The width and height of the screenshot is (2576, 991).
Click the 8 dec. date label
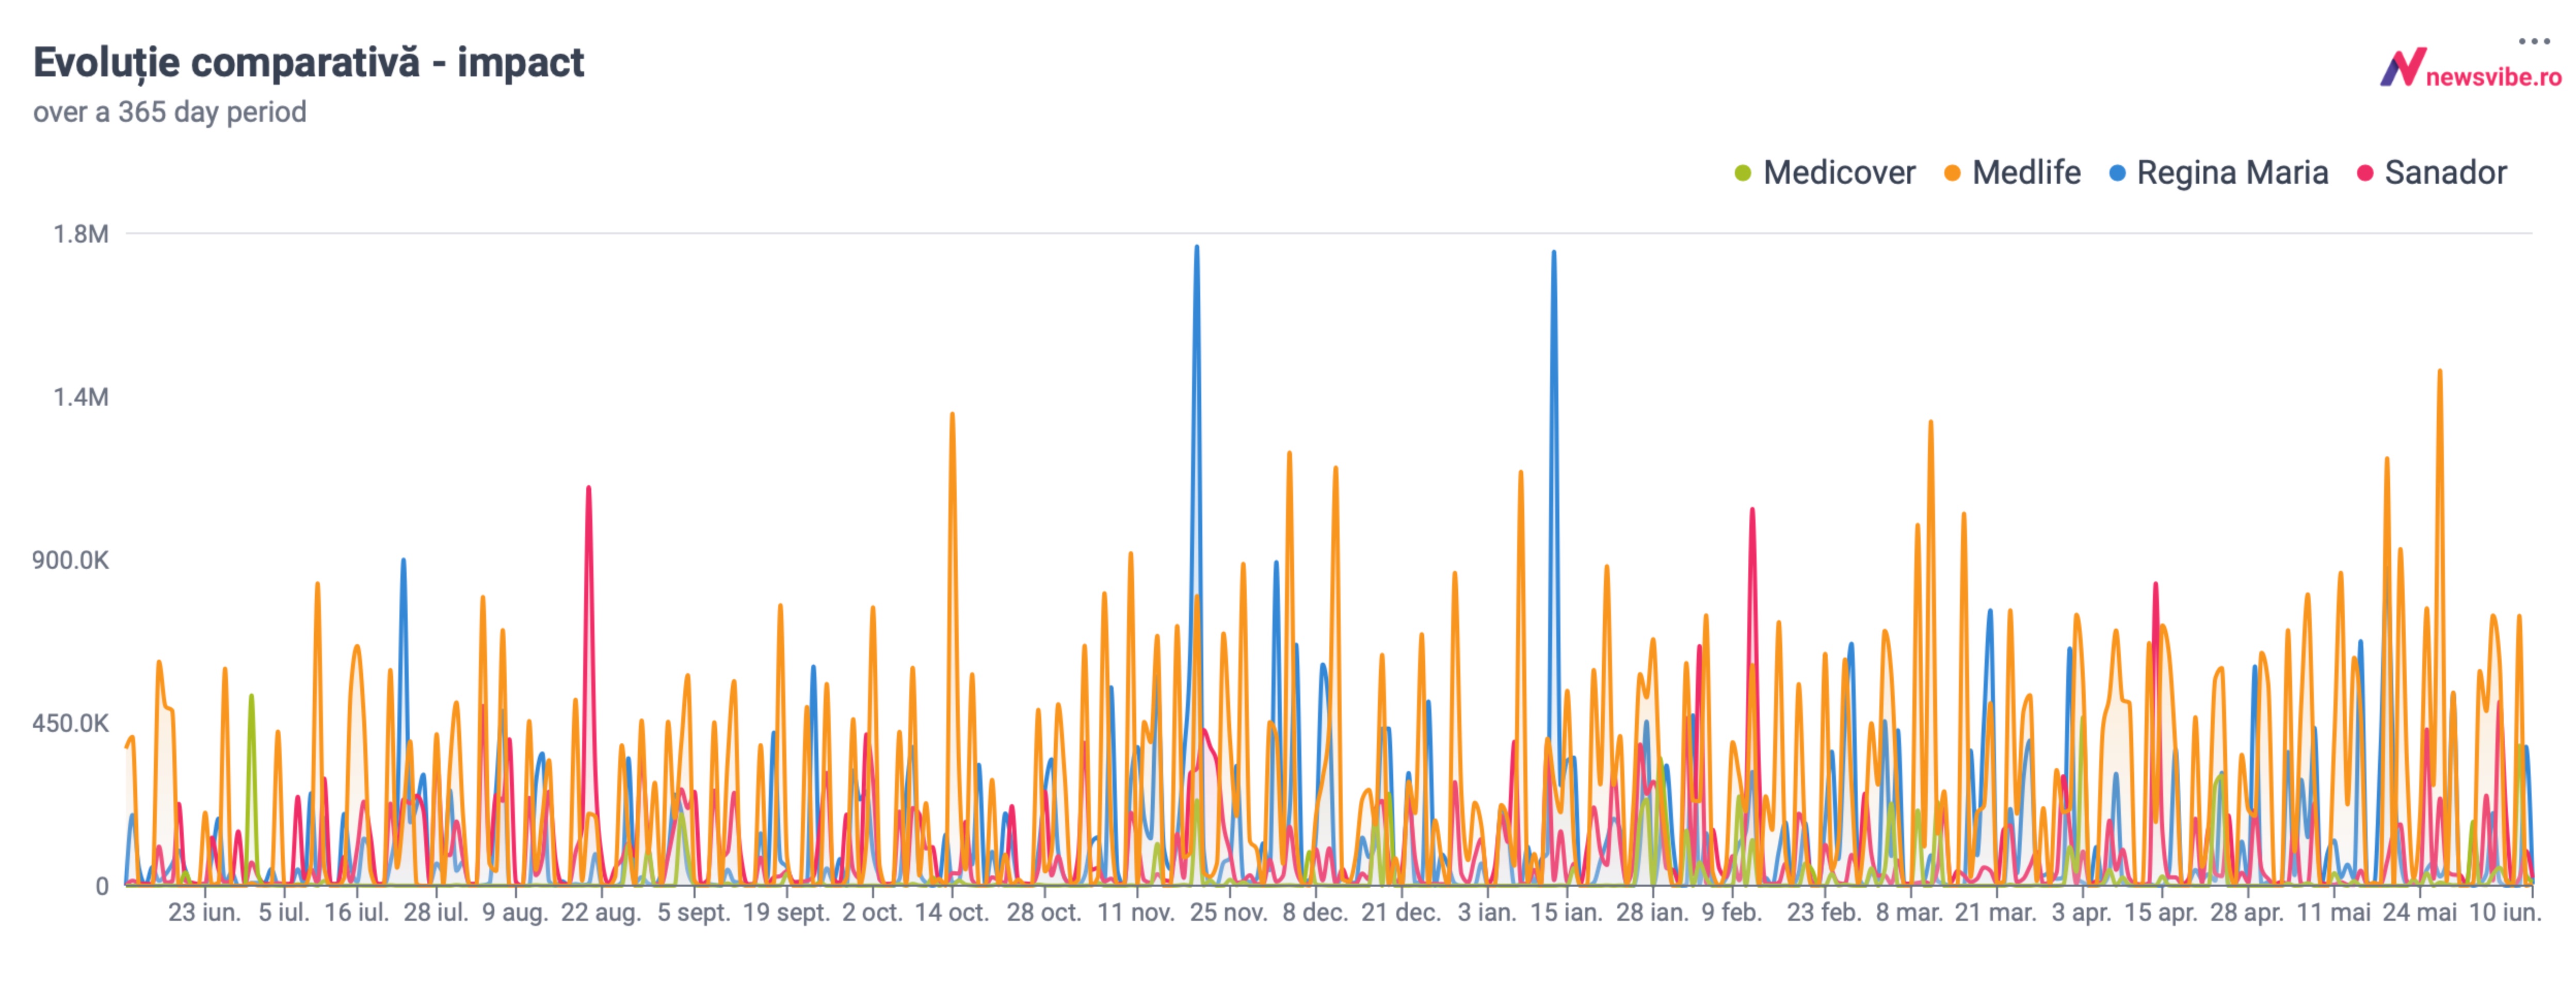click(1315, 912)
